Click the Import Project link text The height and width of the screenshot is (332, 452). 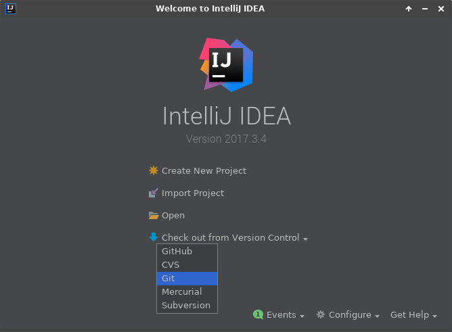point(193,193)
